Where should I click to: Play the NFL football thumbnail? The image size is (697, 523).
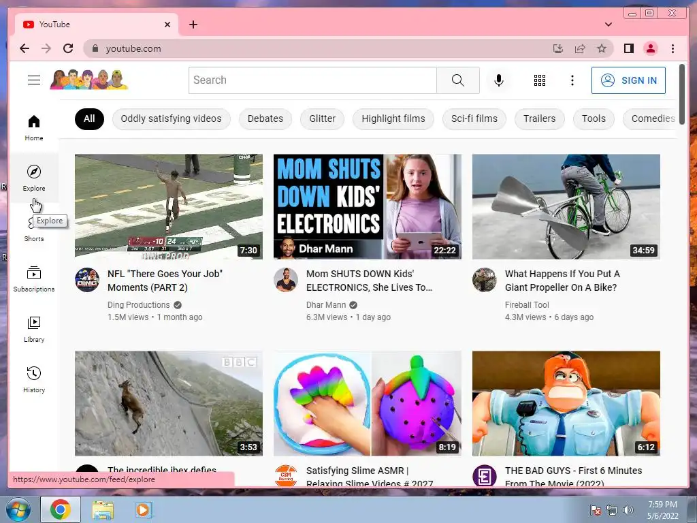coord(169,206)
